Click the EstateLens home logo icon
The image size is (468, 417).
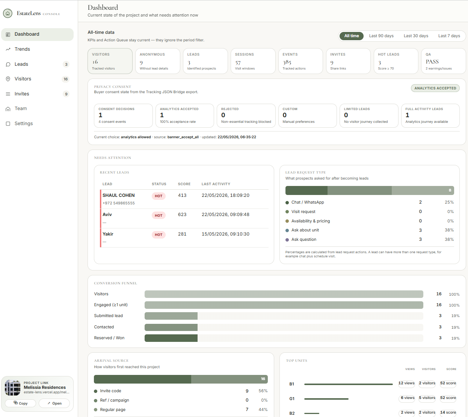tap(8, 14)
